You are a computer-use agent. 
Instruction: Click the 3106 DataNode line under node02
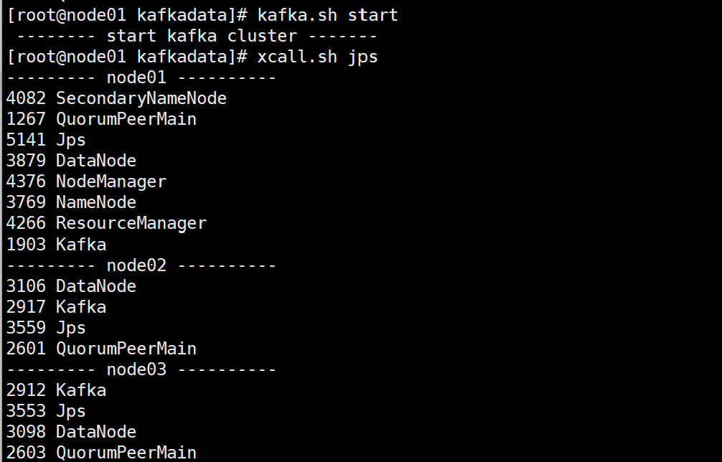tap(71, 286)
